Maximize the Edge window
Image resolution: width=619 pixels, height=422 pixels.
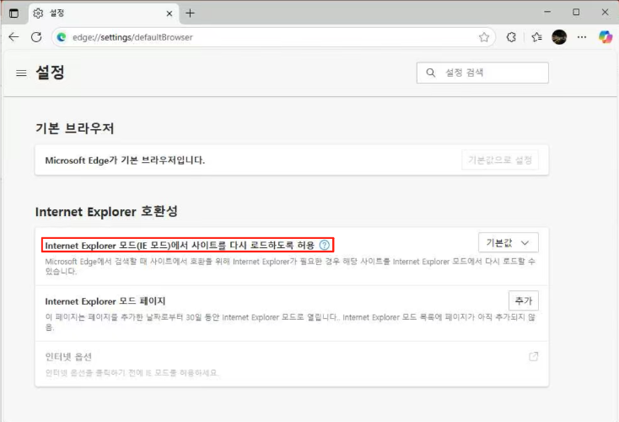click(576, 13)
